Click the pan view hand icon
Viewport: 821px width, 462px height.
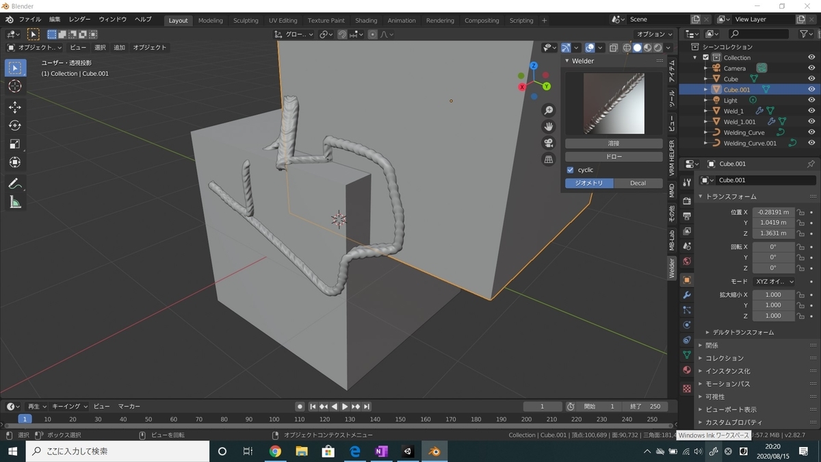tap(548, 127)
